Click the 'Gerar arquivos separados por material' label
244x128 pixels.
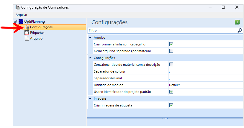click(122, 51)
